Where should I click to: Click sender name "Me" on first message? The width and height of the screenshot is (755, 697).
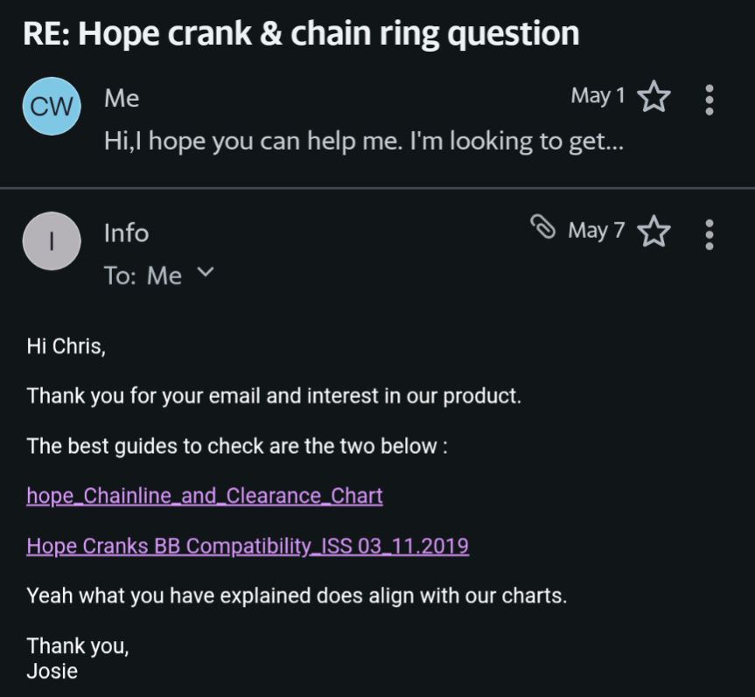[122, 98]
